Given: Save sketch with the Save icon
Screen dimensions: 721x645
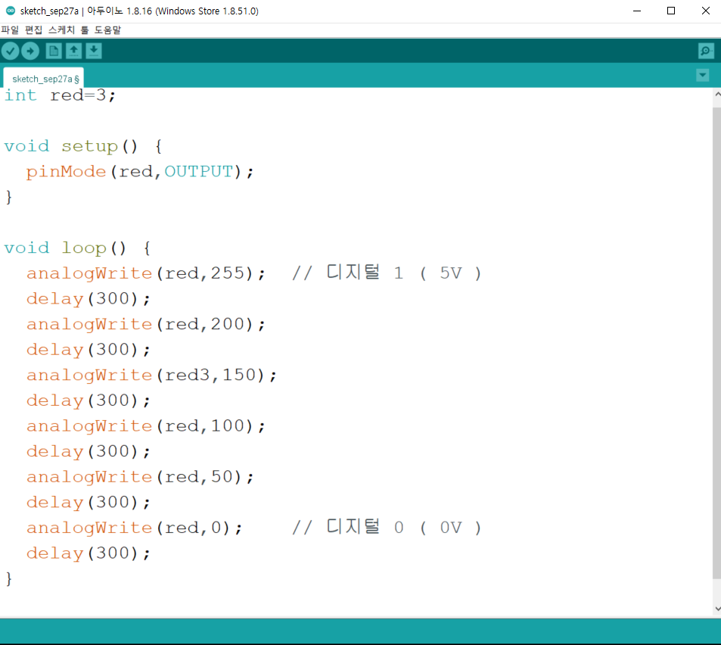Looking at the screenshot, I should [94, 51].
